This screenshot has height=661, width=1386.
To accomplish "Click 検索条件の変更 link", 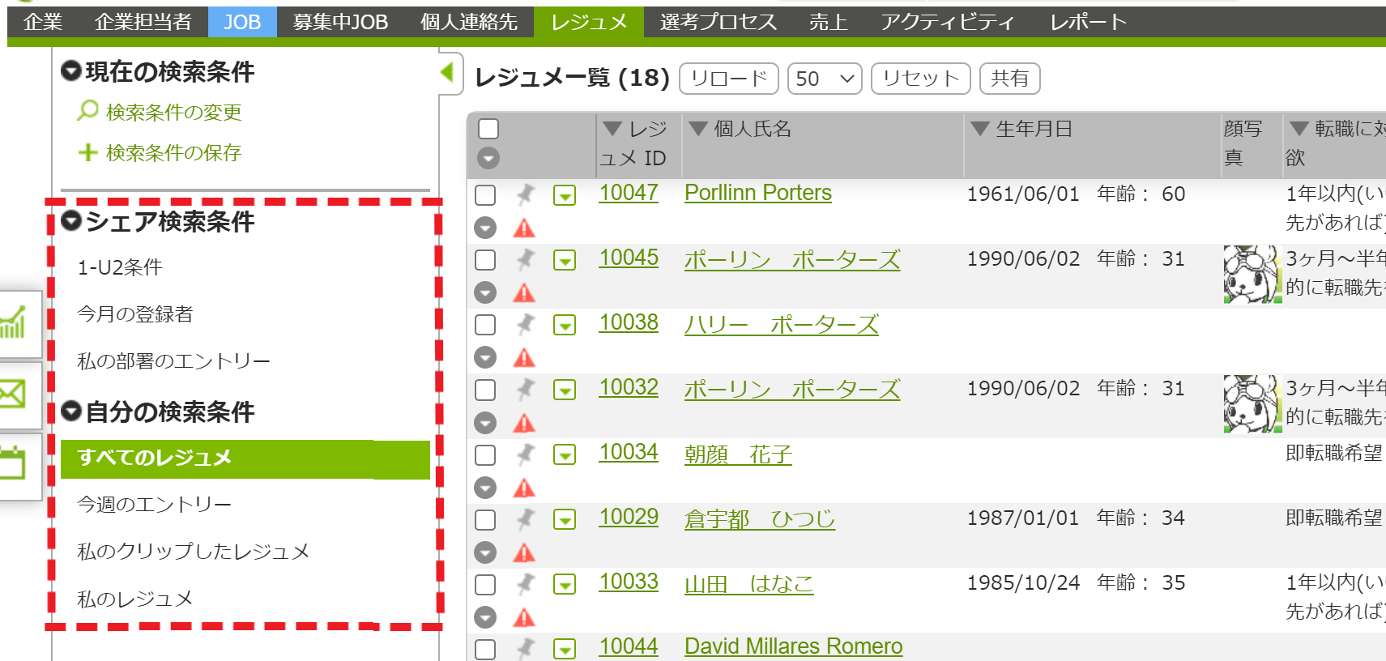I will (x=174, y=112).
